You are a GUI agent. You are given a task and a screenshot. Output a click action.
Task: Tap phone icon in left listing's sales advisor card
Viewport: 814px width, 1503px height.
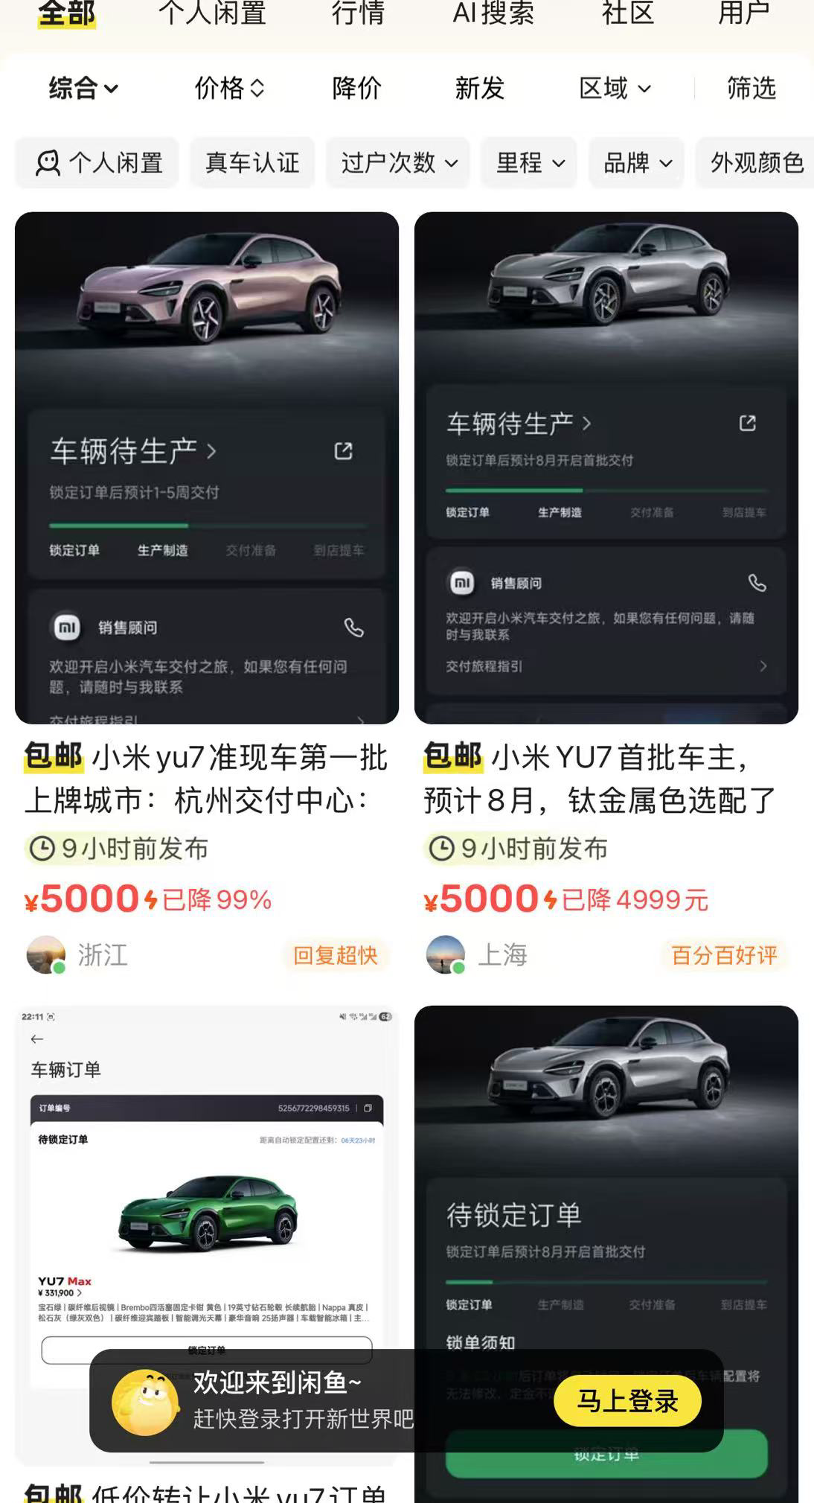tap(353, 628)
